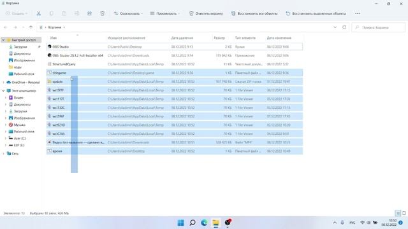Click Восстановить все объекты button
This screenshot has height=229, width=408.
point(254,13)
